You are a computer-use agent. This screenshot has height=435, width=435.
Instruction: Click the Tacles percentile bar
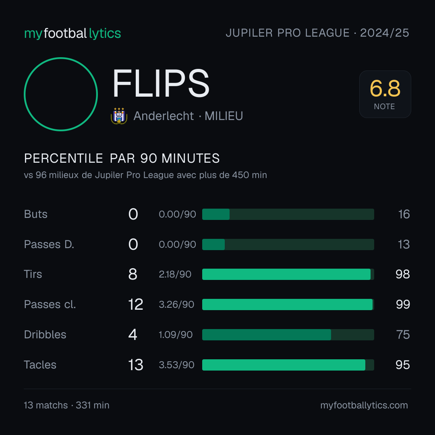pos(288,365)
